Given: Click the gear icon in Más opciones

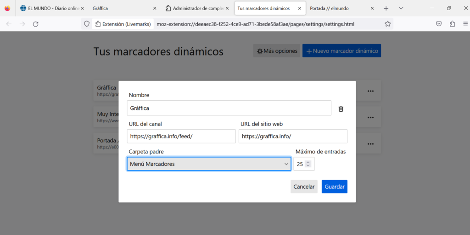Looking at the screenshot, I should pos(260,51).
